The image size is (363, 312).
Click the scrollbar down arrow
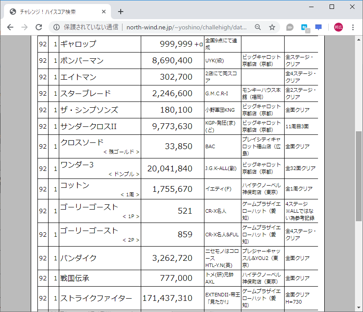tap(359, 308)
